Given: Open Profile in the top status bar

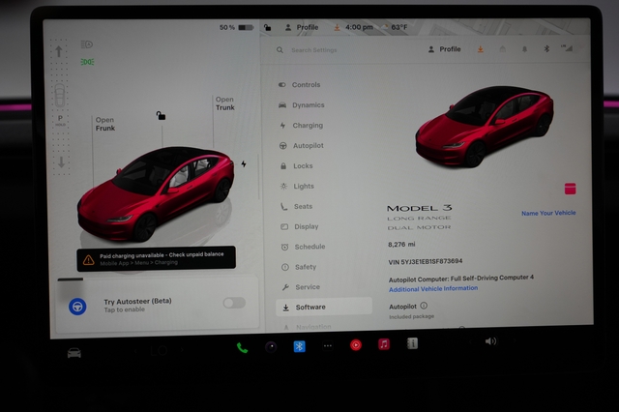Looking at the screenshot, I should tap(302, 27).
